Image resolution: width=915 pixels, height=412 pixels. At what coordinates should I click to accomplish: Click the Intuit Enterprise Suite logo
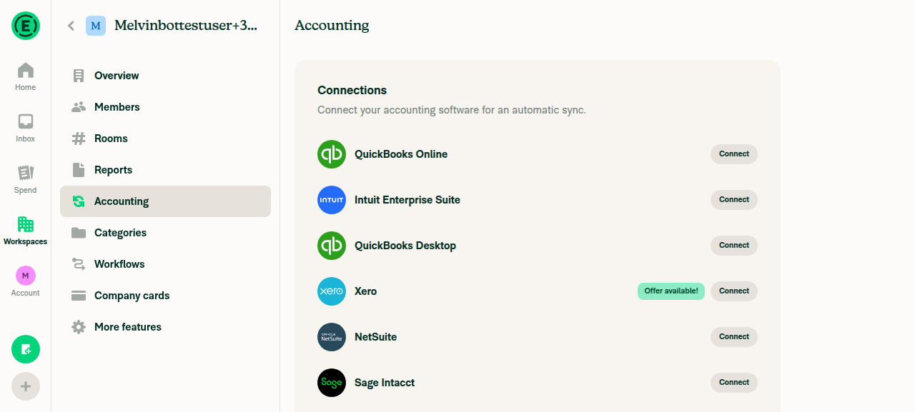(332, 200)
